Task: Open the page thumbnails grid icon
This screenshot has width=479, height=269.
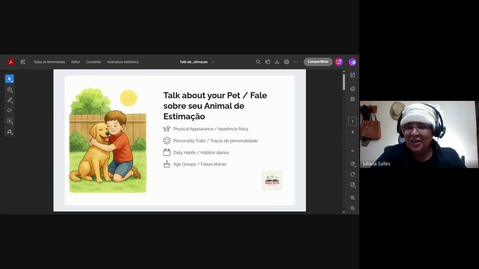Action: [353, 99]
